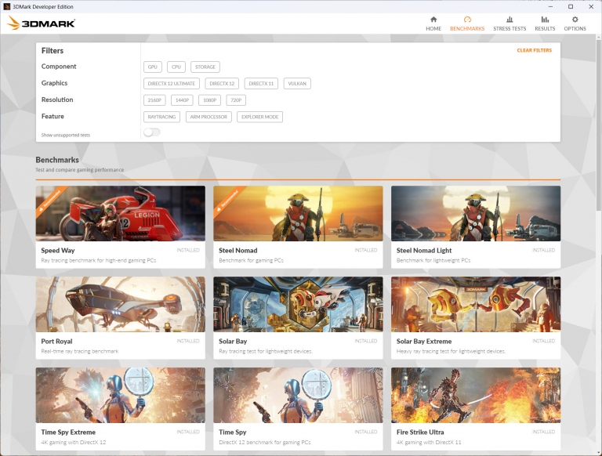Click the Time Spy Extreme title

point(68,432)
